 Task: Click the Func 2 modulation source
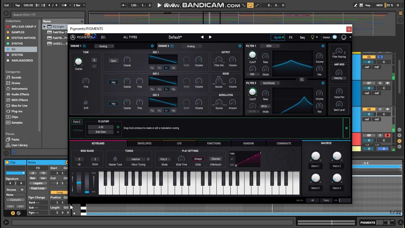pos(77,122)
